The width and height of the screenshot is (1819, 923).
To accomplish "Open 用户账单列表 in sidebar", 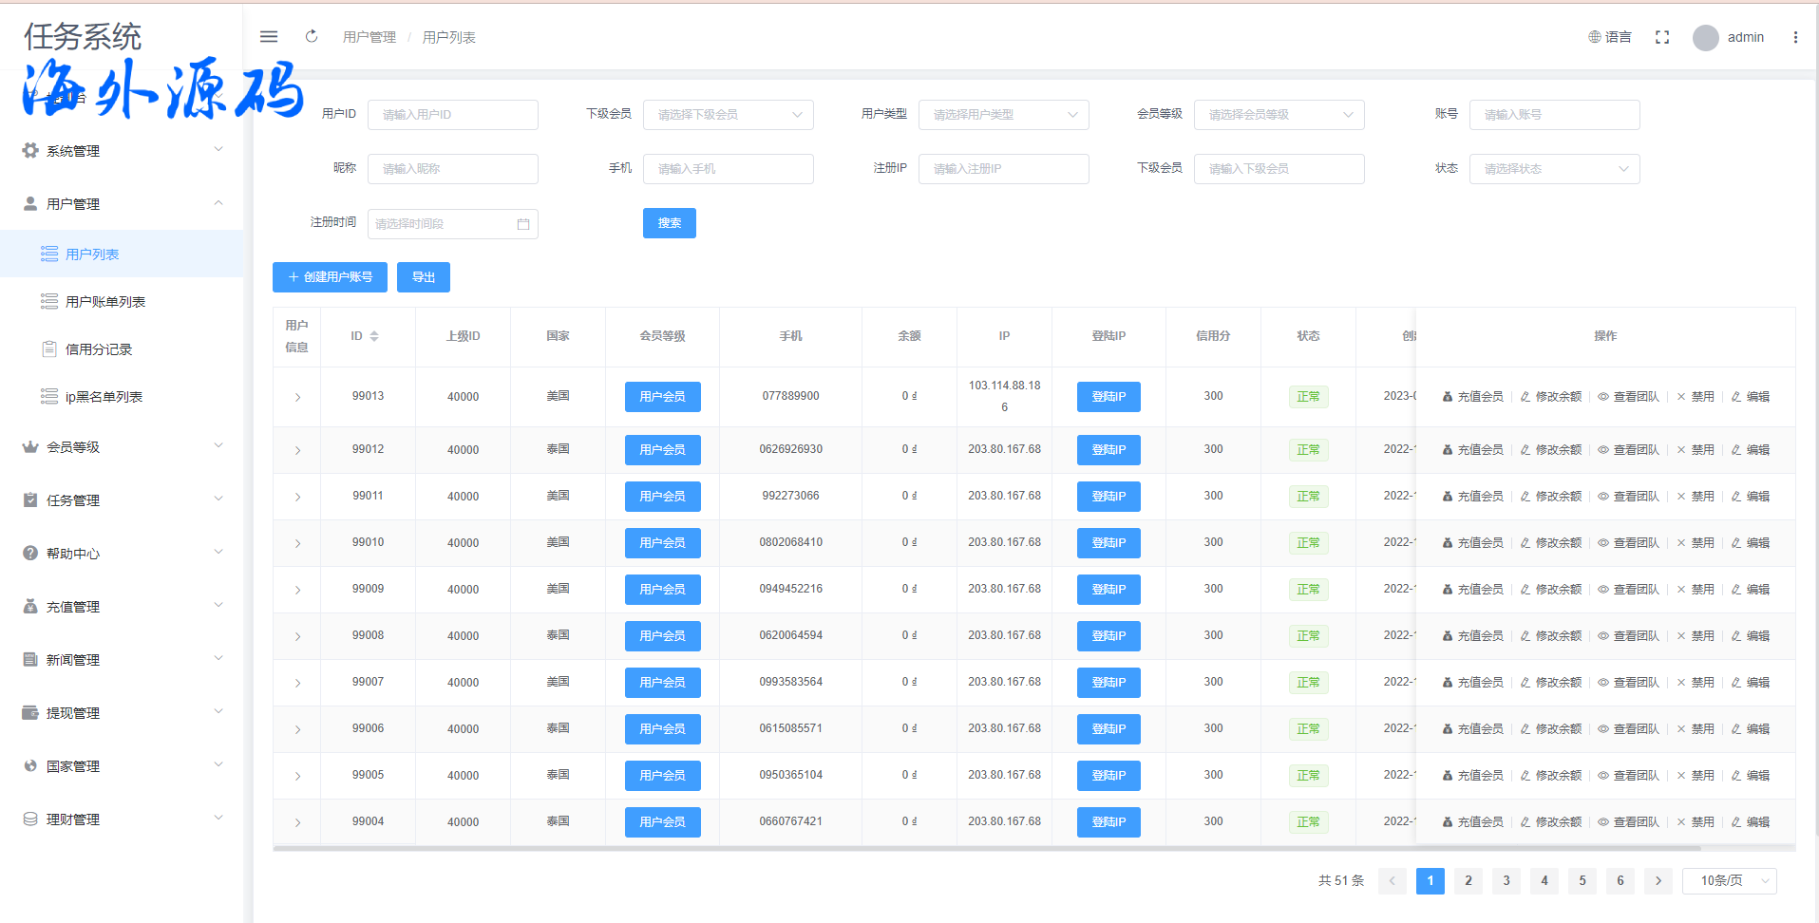I will pos(105,302).
